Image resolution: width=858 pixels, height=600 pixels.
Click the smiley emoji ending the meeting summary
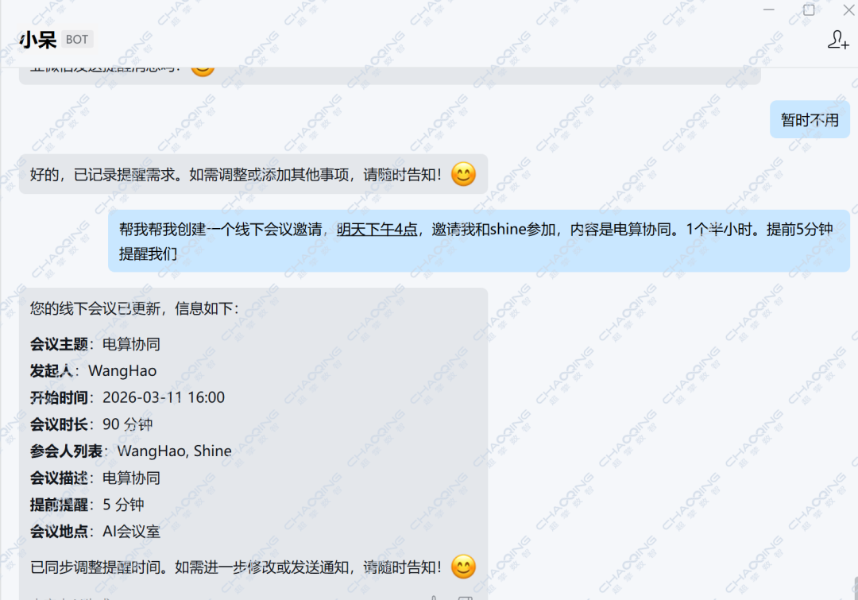(x=463, y=567)
